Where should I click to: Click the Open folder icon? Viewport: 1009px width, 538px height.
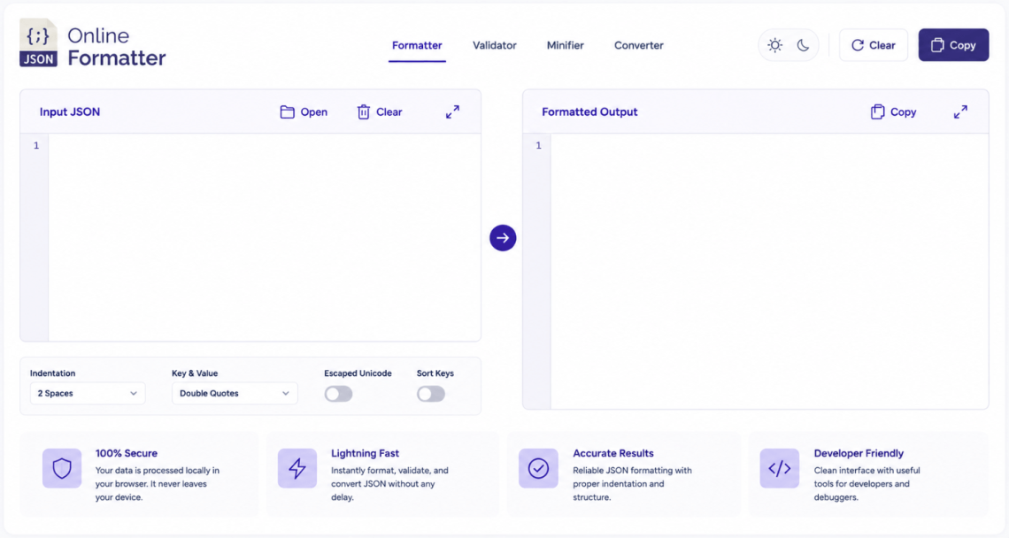point(287,112)
